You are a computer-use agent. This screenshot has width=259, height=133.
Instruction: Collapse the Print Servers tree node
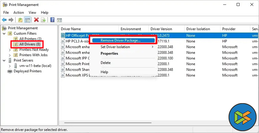pyautogui.click(x=4, y=60)
